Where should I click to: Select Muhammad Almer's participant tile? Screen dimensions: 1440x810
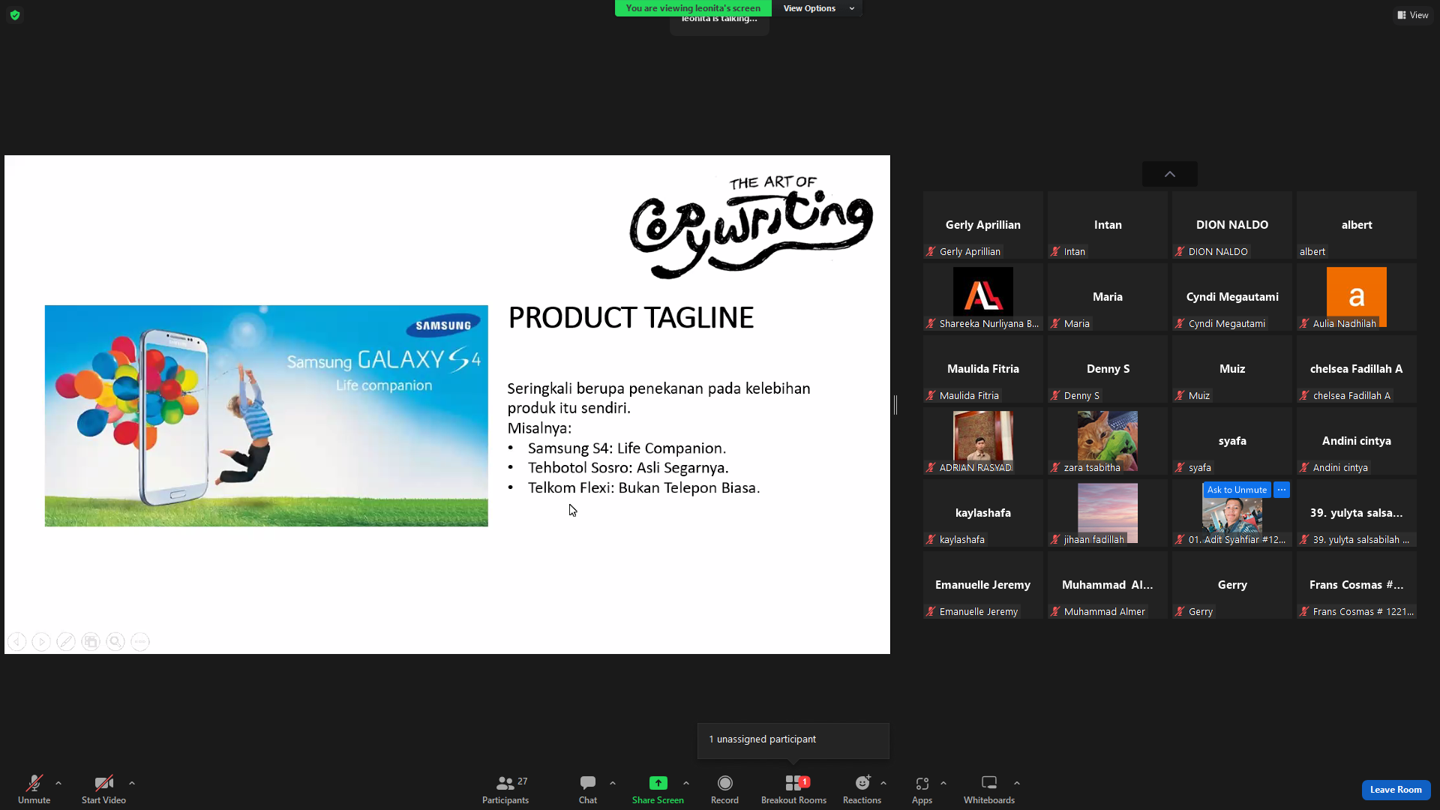[x=1108, y=585]
